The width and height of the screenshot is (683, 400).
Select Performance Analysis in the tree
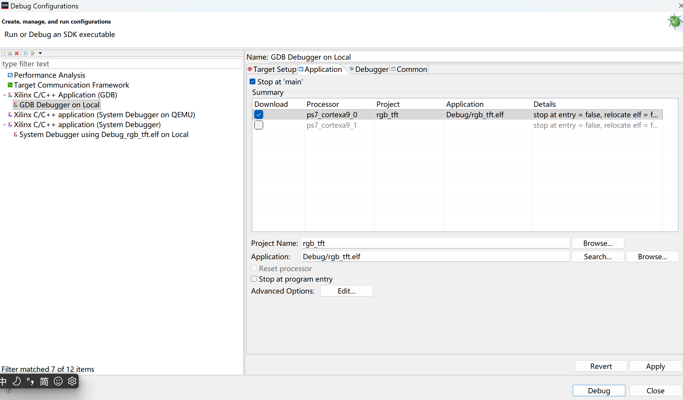tap(49, 75)
